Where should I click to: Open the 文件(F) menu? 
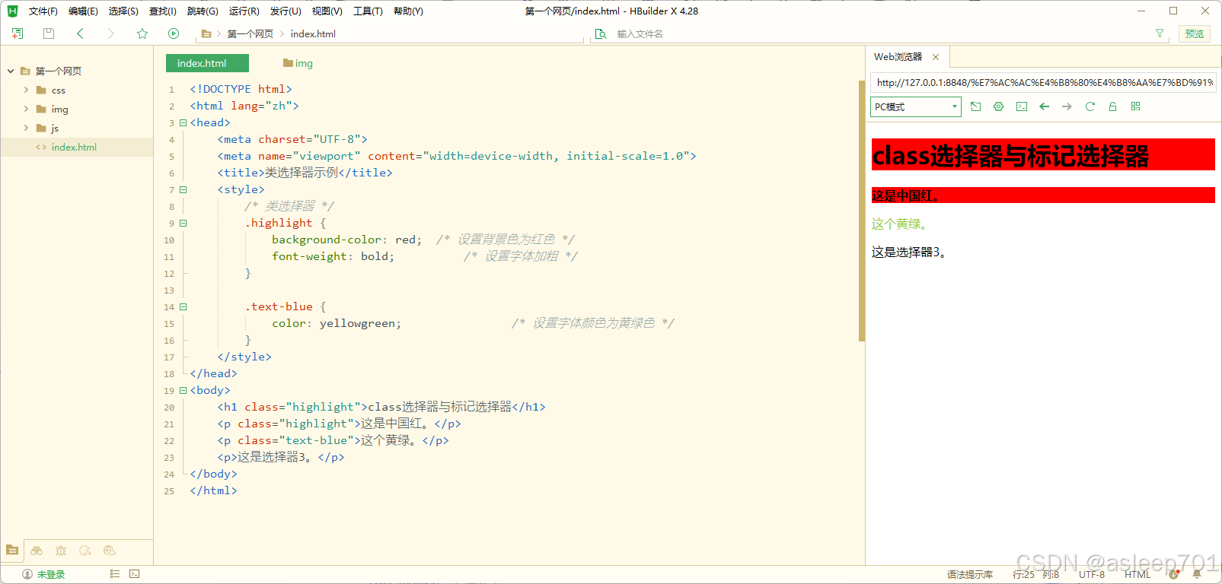[43, 11]
